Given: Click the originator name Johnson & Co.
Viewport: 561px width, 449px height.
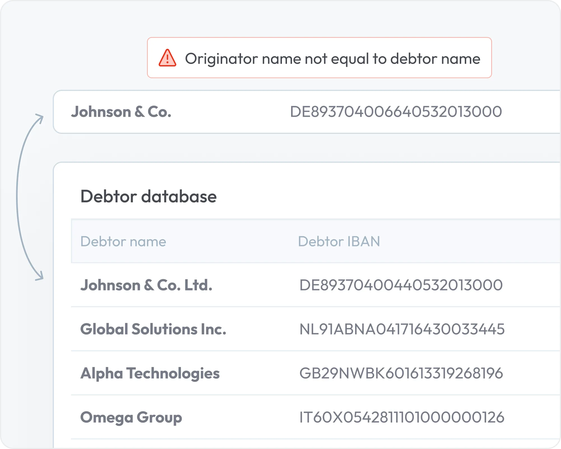Looking at the screenshot, I should click(121, 112).
